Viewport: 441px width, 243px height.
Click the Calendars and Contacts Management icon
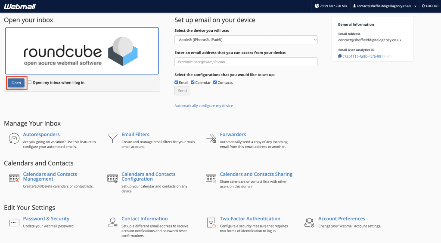point(14,178)
